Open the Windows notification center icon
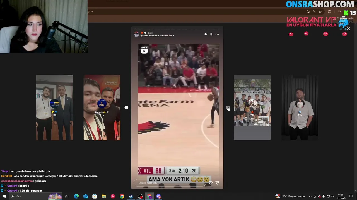 coord(351,196)
